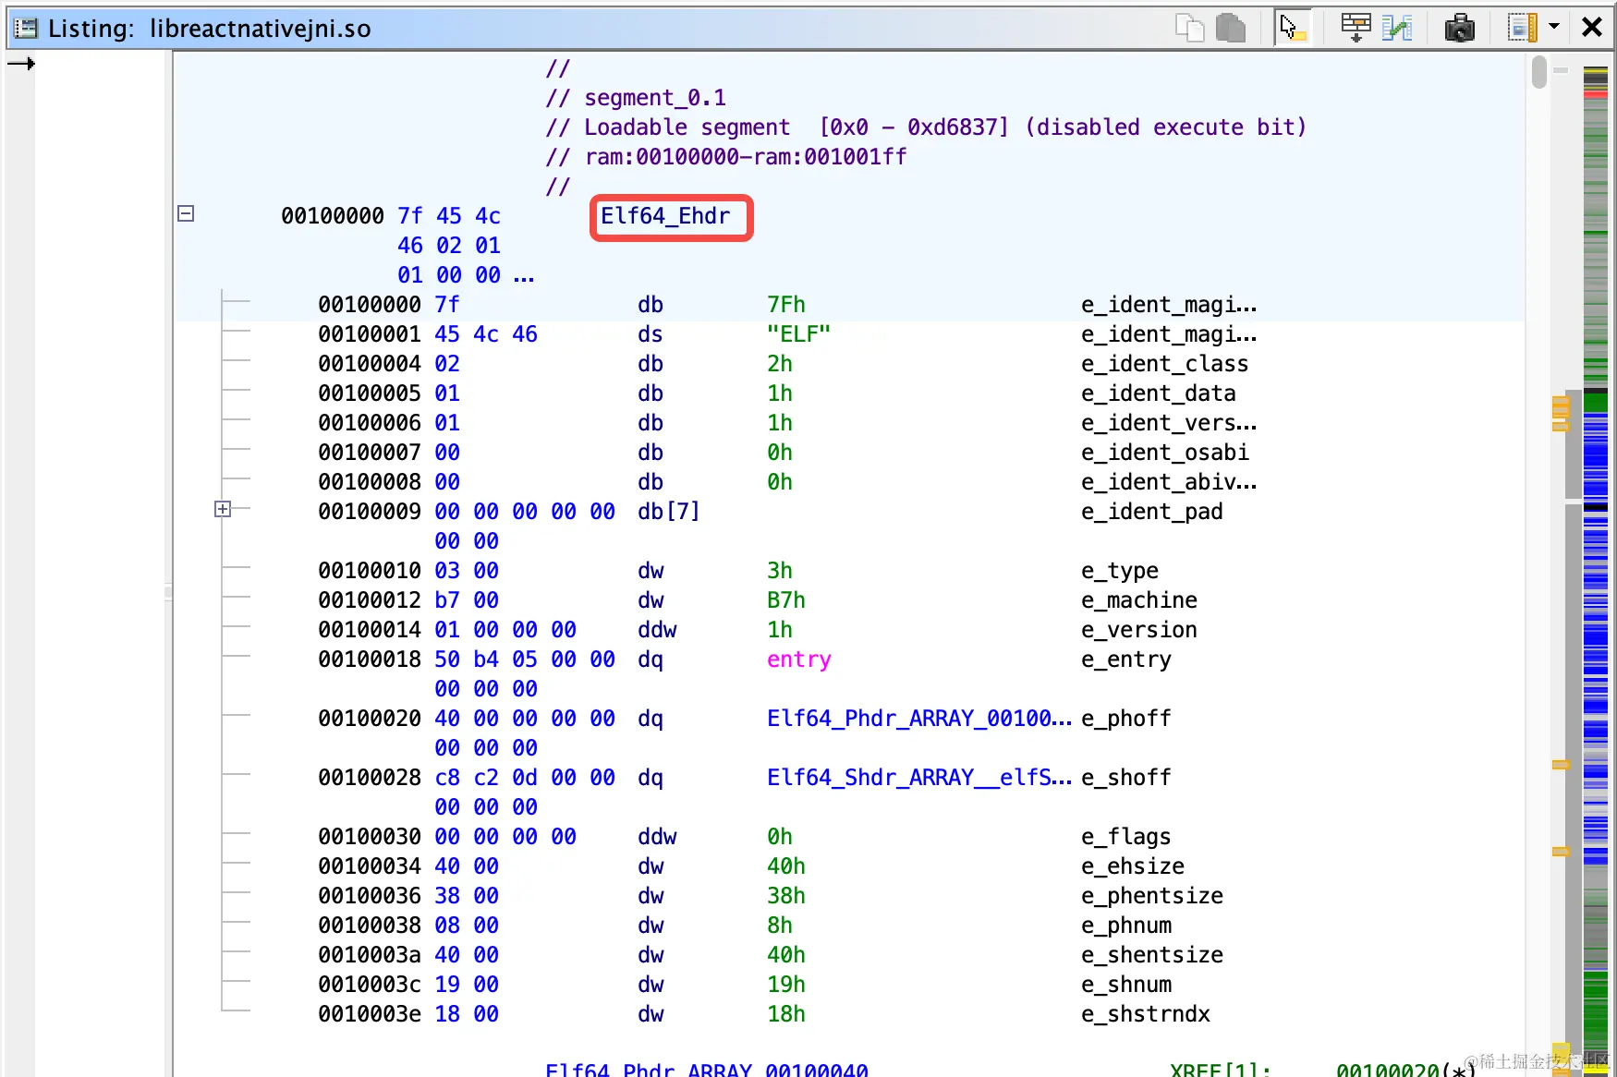Viewport: 1617px width, 1077px height.
Task: Click the Listing icon beside the title
Action: point(26,29)
